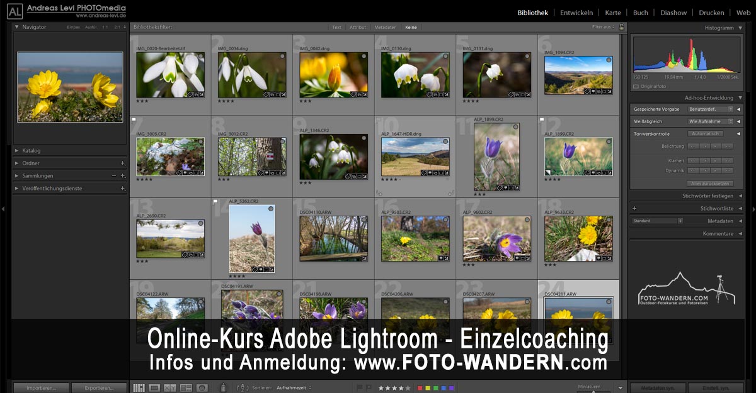Switch to loupe view in the toolbar
Viewport: 756px width, 393px height.
[x=154, y=388]
